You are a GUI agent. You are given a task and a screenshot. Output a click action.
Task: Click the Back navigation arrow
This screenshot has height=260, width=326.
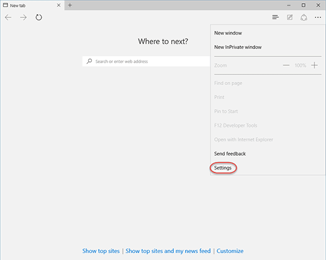coord(8,17)
